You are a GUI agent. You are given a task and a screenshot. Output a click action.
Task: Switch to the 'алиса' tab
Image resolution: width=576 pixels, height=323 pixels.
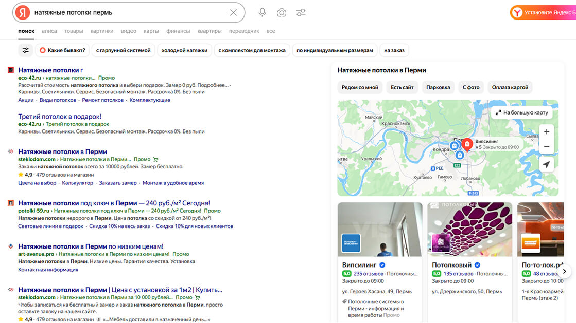click(x=49, y=31)
